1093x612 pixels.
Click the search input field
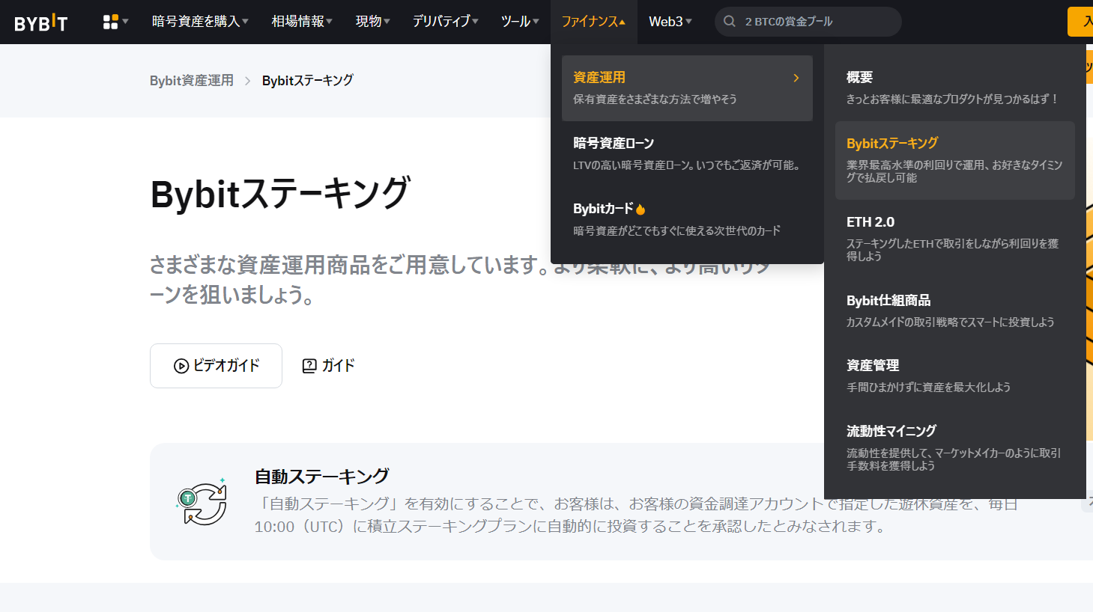pos(809,22)
